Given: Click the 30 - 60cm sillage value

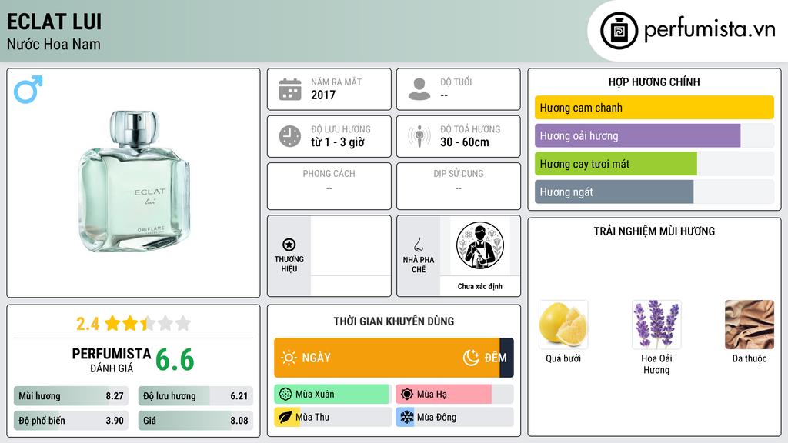Looking at the screenshot, I should point(465,142).
